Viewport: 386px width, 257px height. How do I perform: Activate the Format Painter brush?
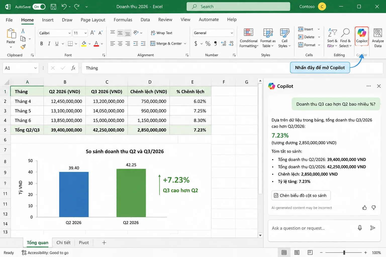23,46
